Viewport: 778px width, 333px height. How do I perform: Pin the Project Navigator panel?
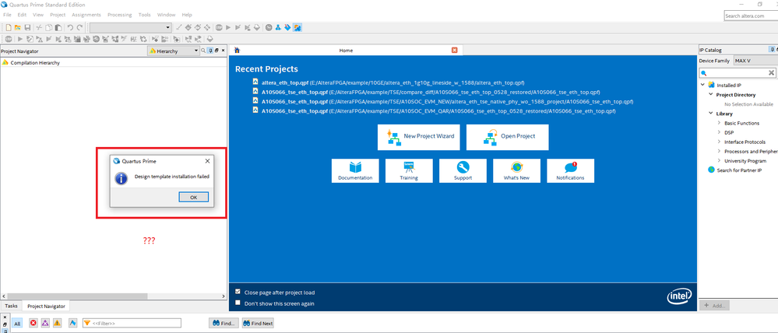click(210, 51)
